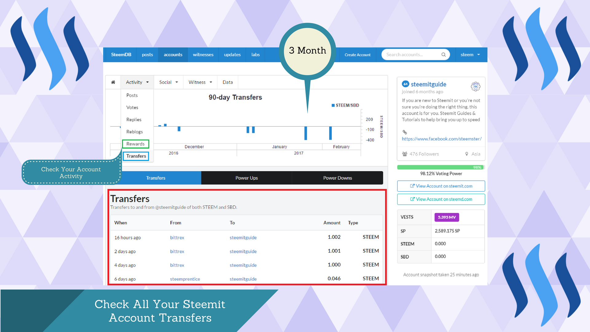
Task: Select Posts from Activity menu
Action: point(132,95)
